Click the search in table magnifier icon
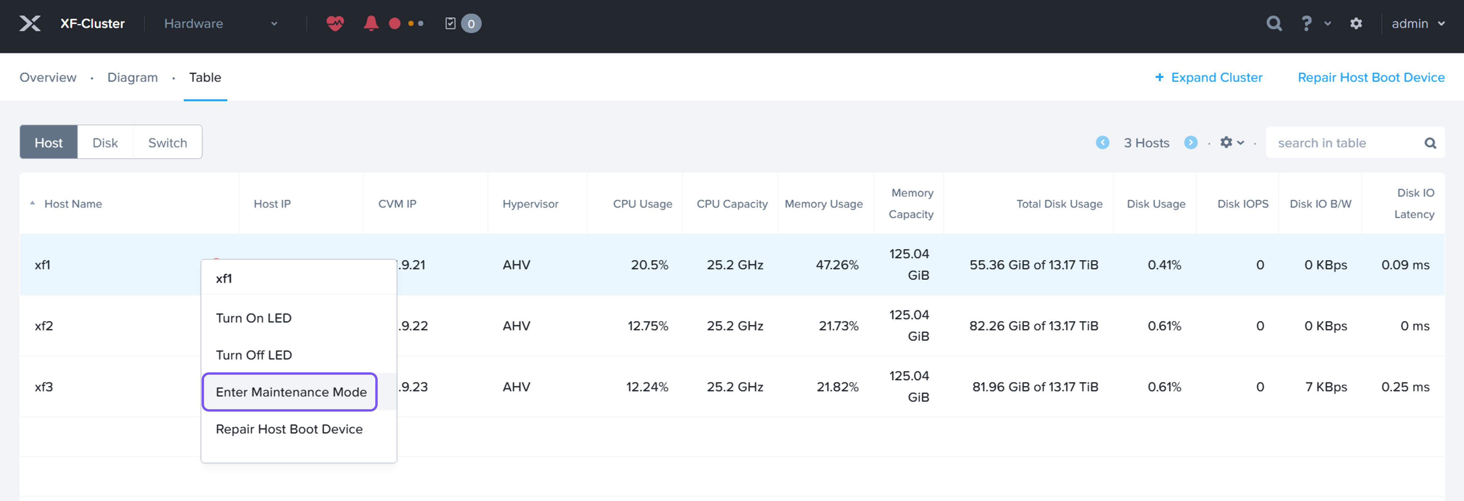 pos(1430,143)
